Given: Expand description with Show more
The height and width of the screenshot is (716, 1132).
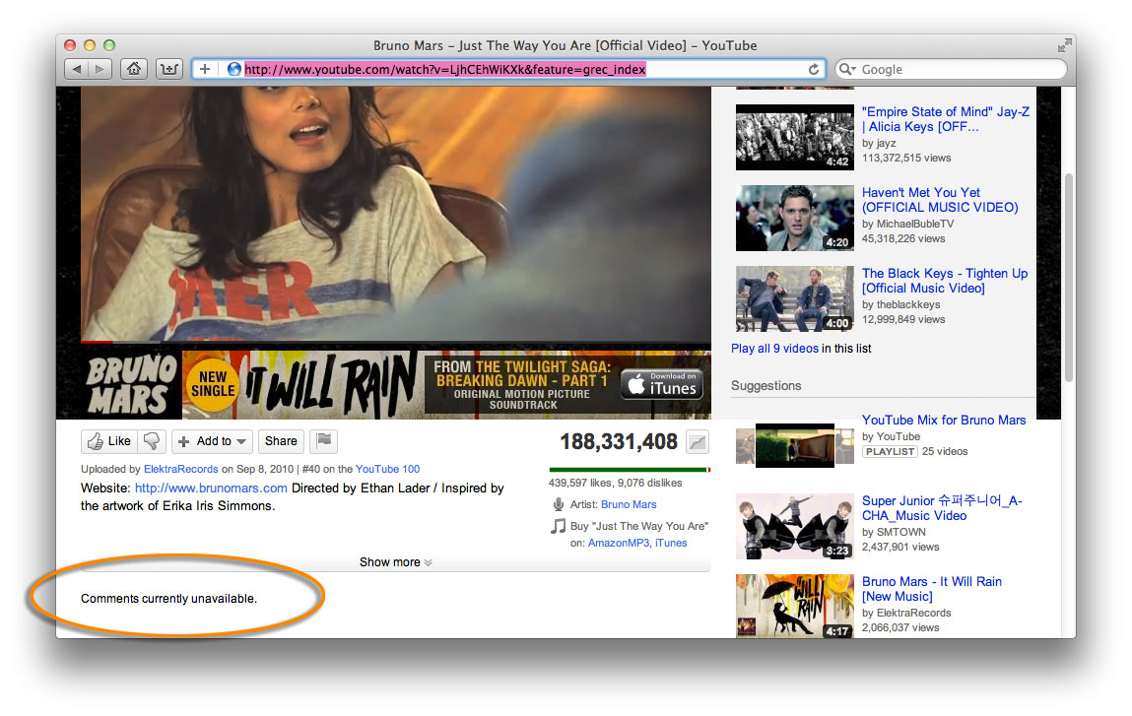Looking at the screenshot, I should point(396,562).
